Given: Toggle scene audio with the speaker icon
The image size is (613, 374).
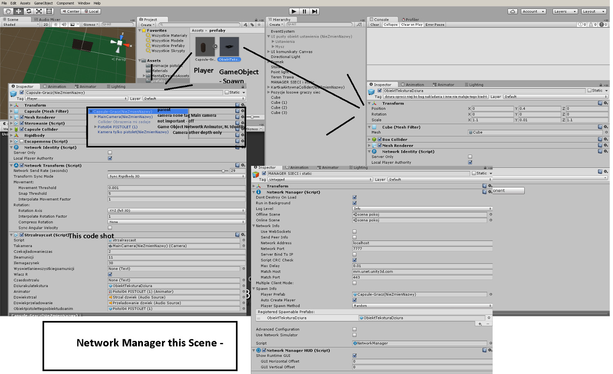Looking at the screenshot, I should point(64,24).
